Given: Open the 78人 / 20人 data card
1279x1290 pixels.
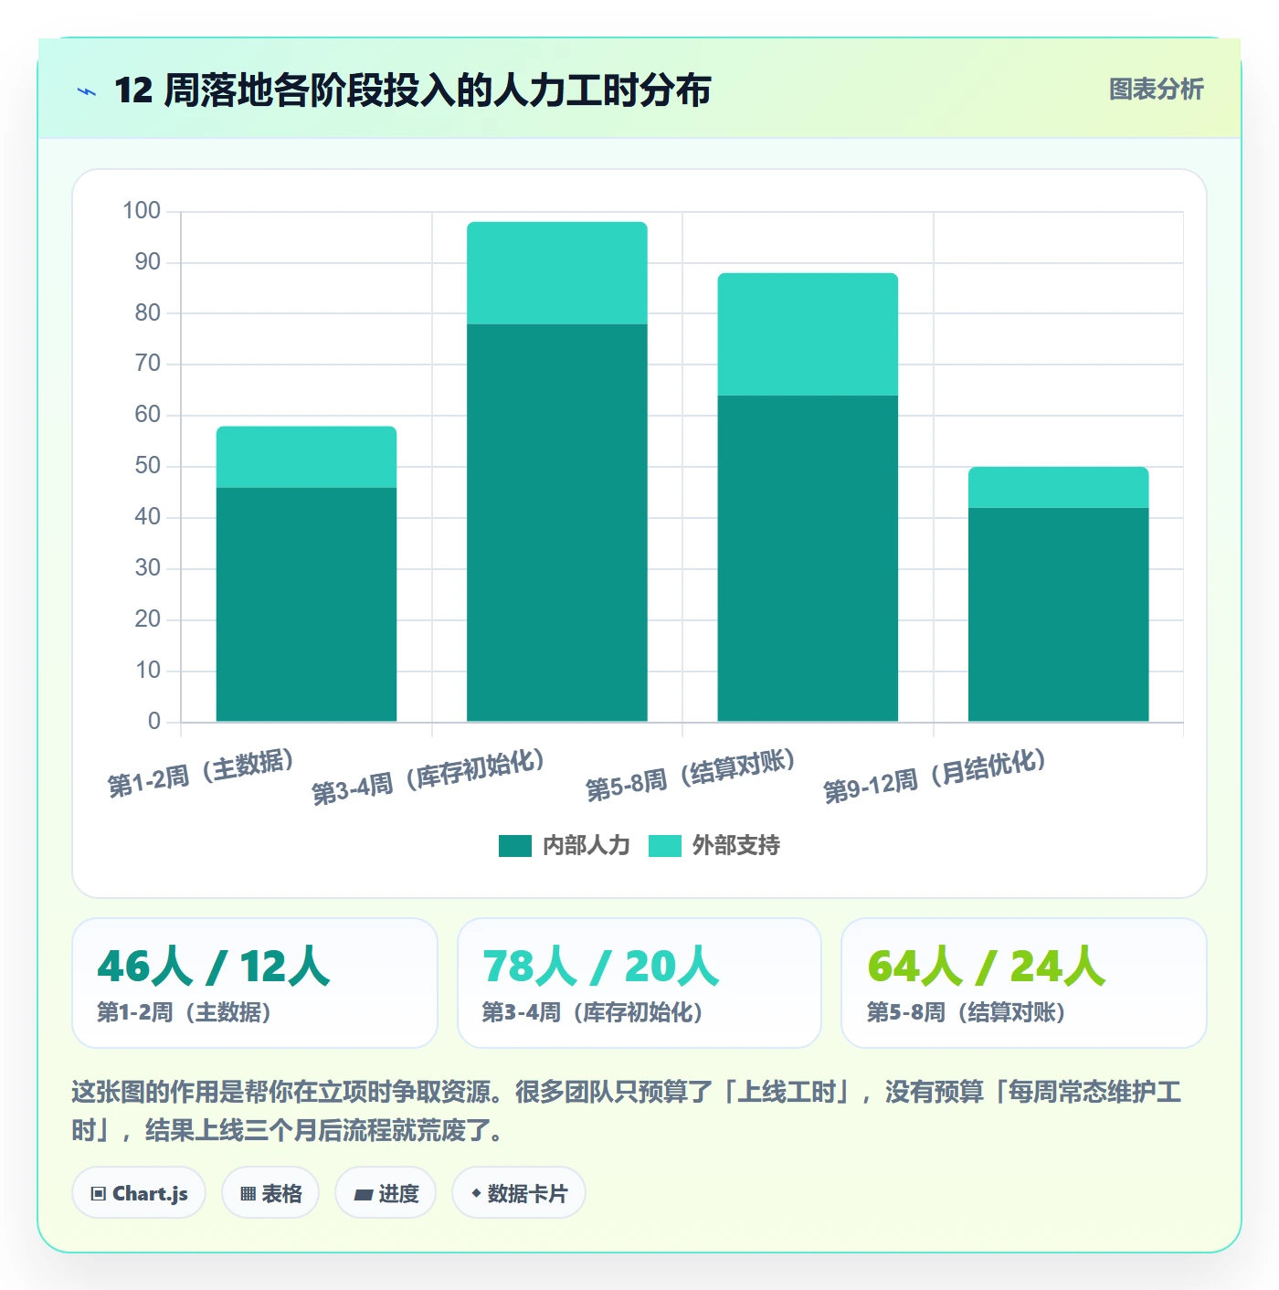Looking at the screenshot, I should point(639,983).
